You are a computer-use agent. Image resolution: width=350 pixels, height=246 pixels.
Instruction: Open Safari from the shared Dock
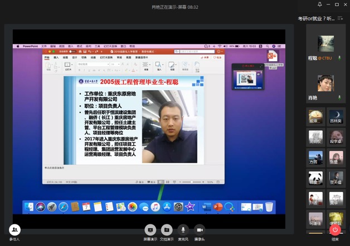click(64, 207)
